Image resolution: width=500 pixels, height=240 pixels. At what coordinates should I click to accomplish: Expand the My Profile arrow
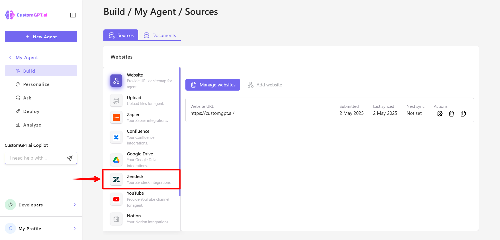[75, 228]
